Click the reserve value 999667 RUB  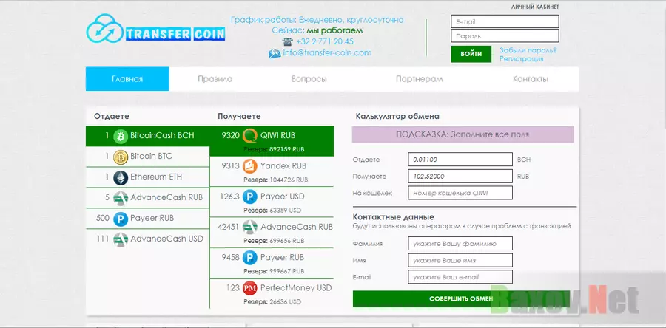coord(287,272)
